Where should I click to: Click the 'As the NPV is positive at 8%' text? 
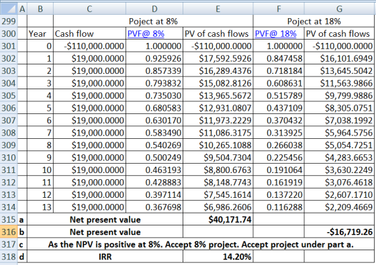(x=201, y=244)
